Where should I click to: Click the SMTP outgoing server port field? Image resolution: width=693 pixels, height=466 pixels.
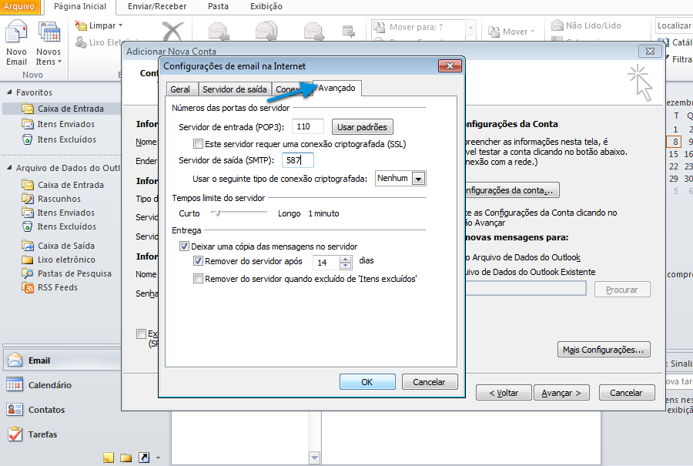tap(298, 160)
